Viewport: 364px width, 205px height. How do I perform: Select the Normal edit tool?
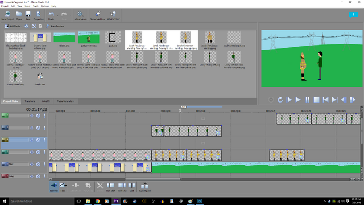click(x=54, y=187)
